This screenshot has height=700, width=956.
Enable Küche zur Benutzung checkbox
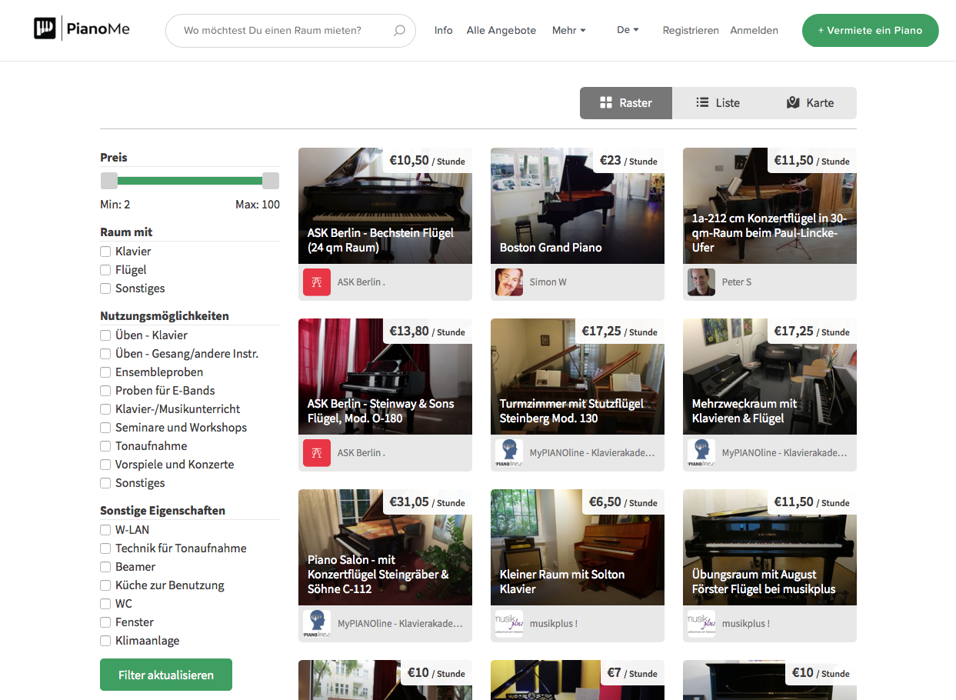click(105, 585)
